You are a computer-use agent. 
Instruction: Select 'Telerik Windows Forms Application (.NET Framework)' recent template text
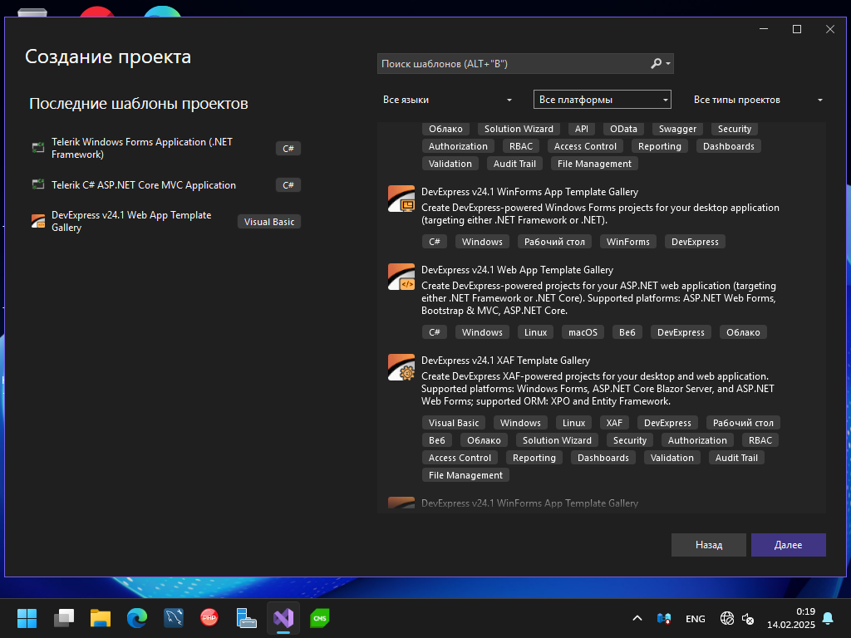tap(141, 148)
